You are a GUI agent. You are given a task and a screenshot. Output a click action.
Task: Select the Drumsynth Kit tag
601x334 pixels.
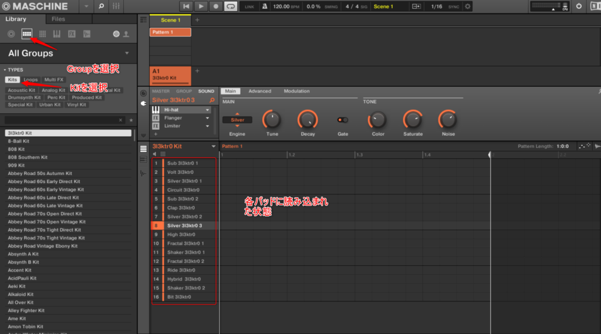[x=25, y=97]
